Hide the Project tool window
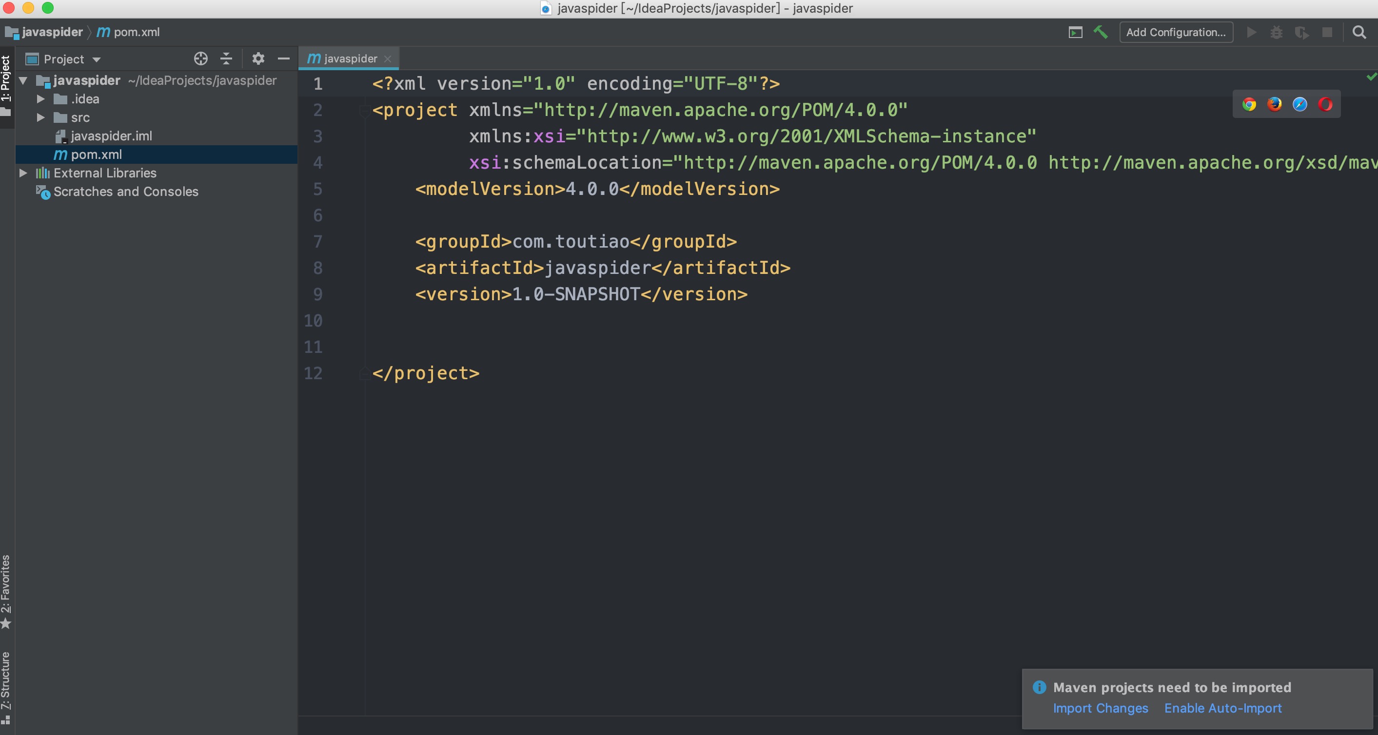1378x735 pixels. (283, 58)
